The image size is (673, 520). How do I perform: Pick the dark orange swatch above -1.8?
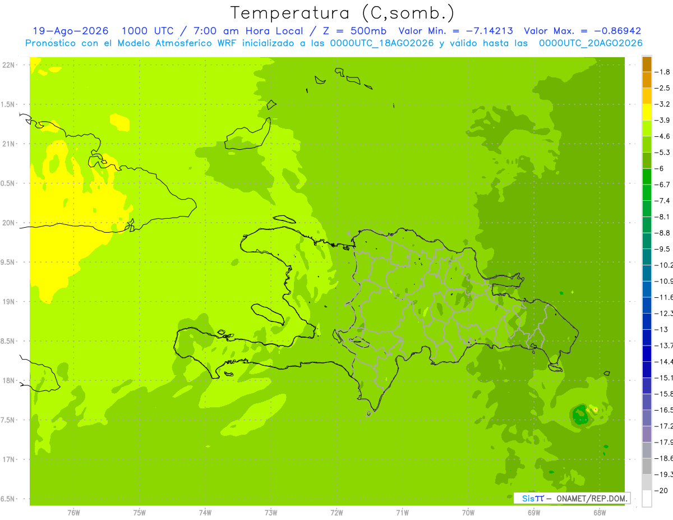point(647,64)
